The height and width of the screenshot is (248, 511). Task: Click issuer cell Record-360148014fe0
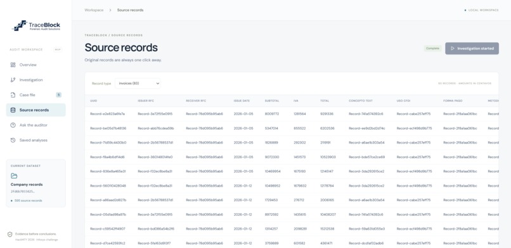click(155, 157)
